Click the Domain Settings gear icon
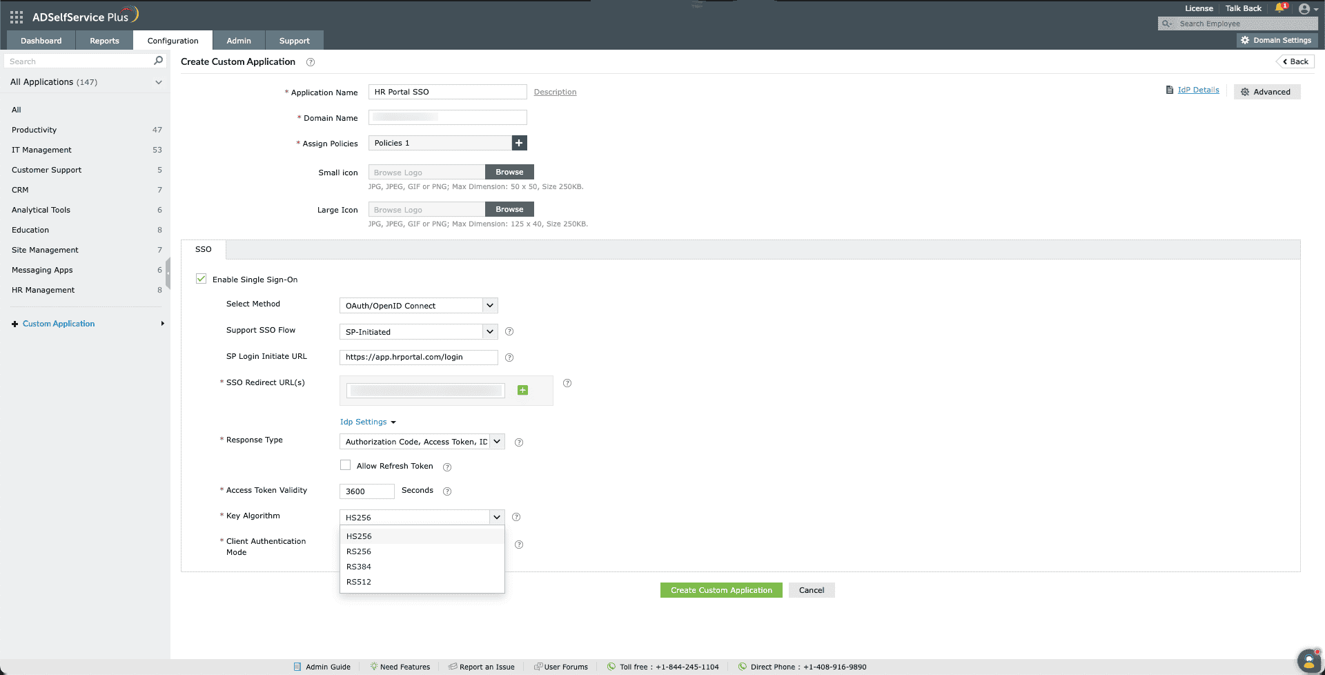1325x675 pixels. coord(1244,40)
